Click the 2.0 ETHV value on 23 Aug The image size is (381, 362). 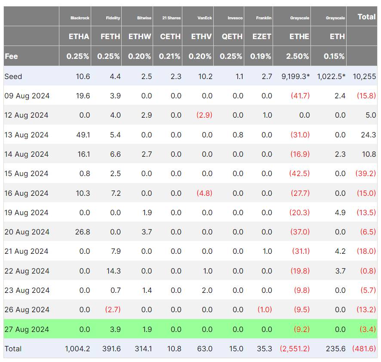tap(207, 290)
